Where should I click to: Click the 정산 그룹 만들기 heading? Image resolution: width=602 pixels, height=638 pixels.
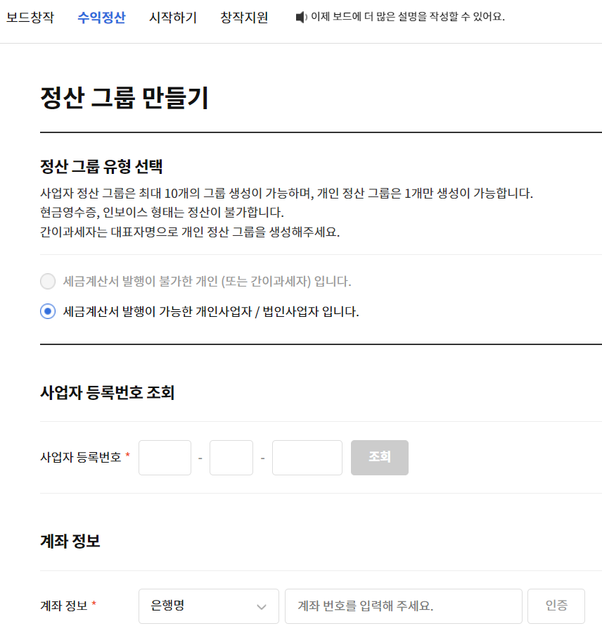coord(124,98)
